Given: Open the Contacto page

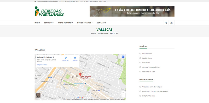Looking at the screenshot, I should pyautogui.click(x=101, y=23).
